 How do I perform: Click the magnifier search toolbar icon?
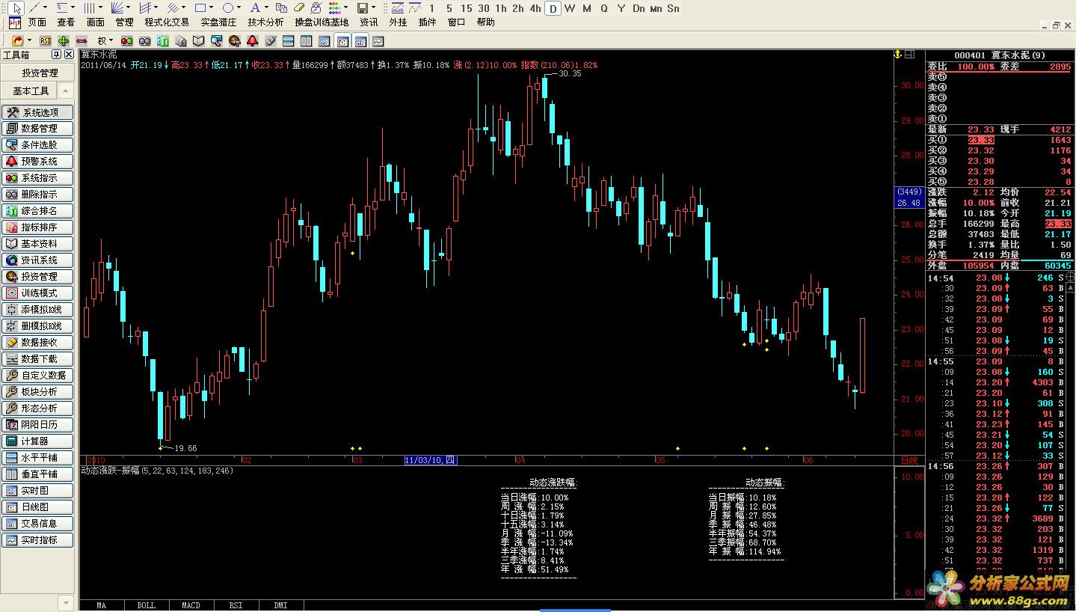[x=216, y=41]
